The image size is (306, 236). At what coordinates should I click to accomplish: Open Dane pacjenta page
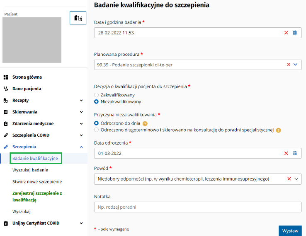point(27,89)
